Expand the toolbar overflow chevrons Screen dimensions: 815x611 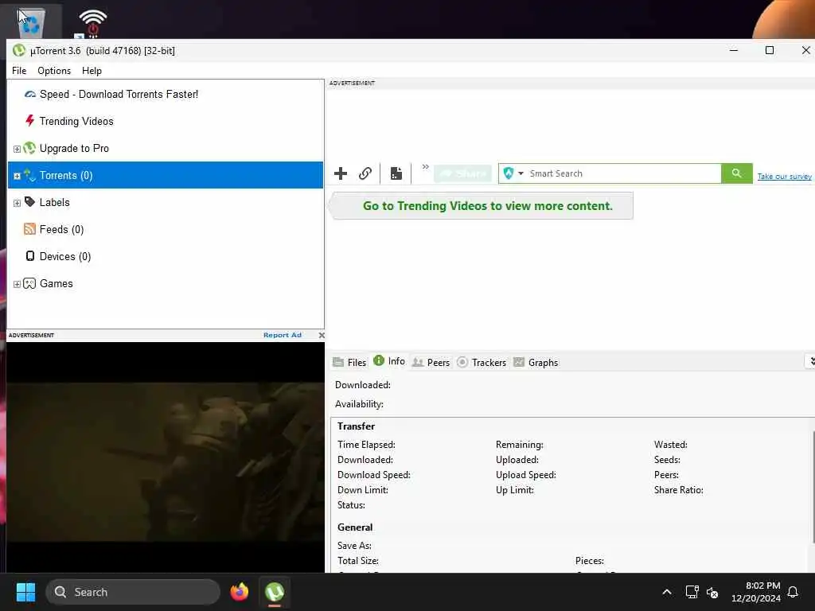tap(425, 167)
